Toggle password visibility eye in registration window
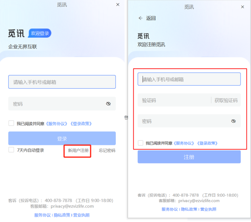The width and height of the screenshot is (251, 222). [233, 121]
